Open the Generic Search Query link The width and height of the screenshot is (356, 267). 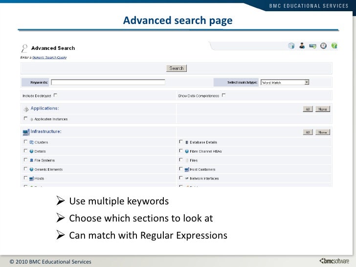pyautogui.click(x=49, y=57)
